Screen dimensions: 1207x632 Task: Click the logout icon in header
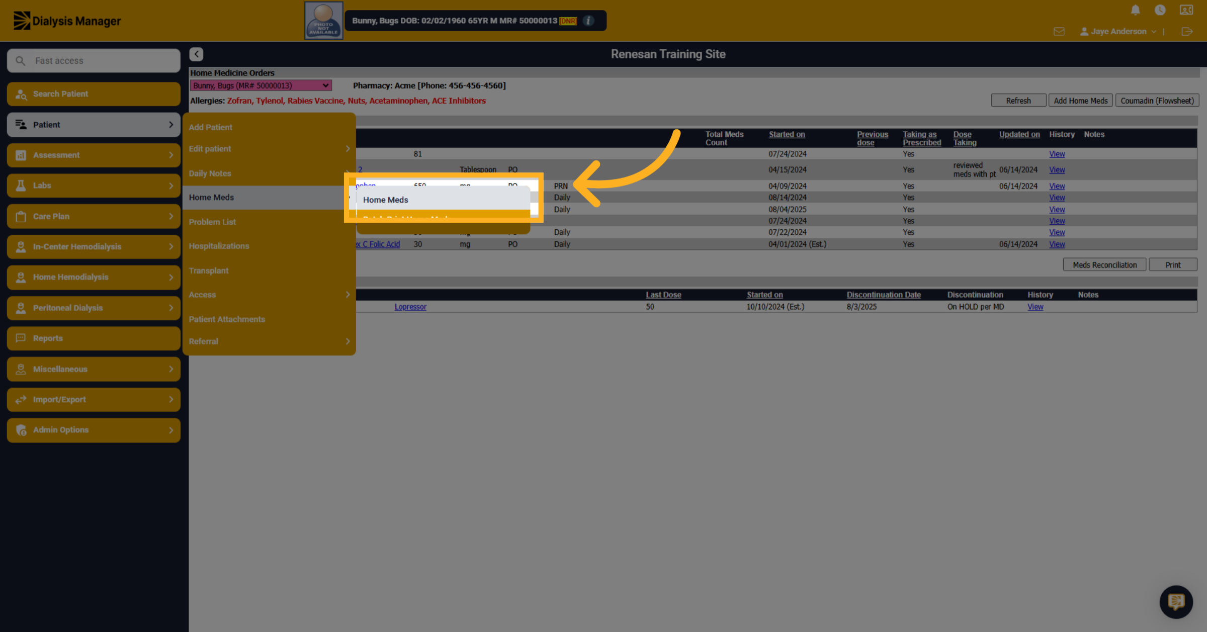coord(1186,32)
